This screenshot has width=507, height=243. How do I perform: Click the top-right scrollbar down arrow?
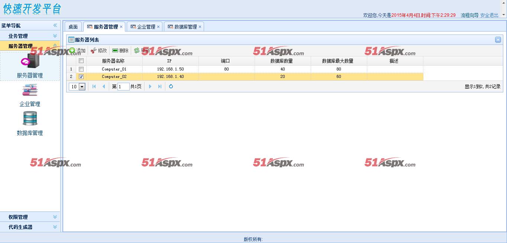click(504, 15)
